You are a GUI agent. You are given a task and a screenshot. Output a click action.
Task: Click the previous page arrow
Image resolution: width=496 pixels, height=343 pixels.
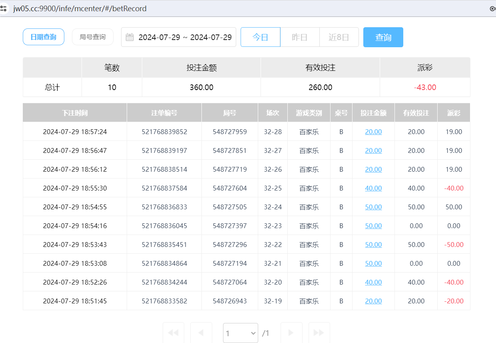pos(201,333)
